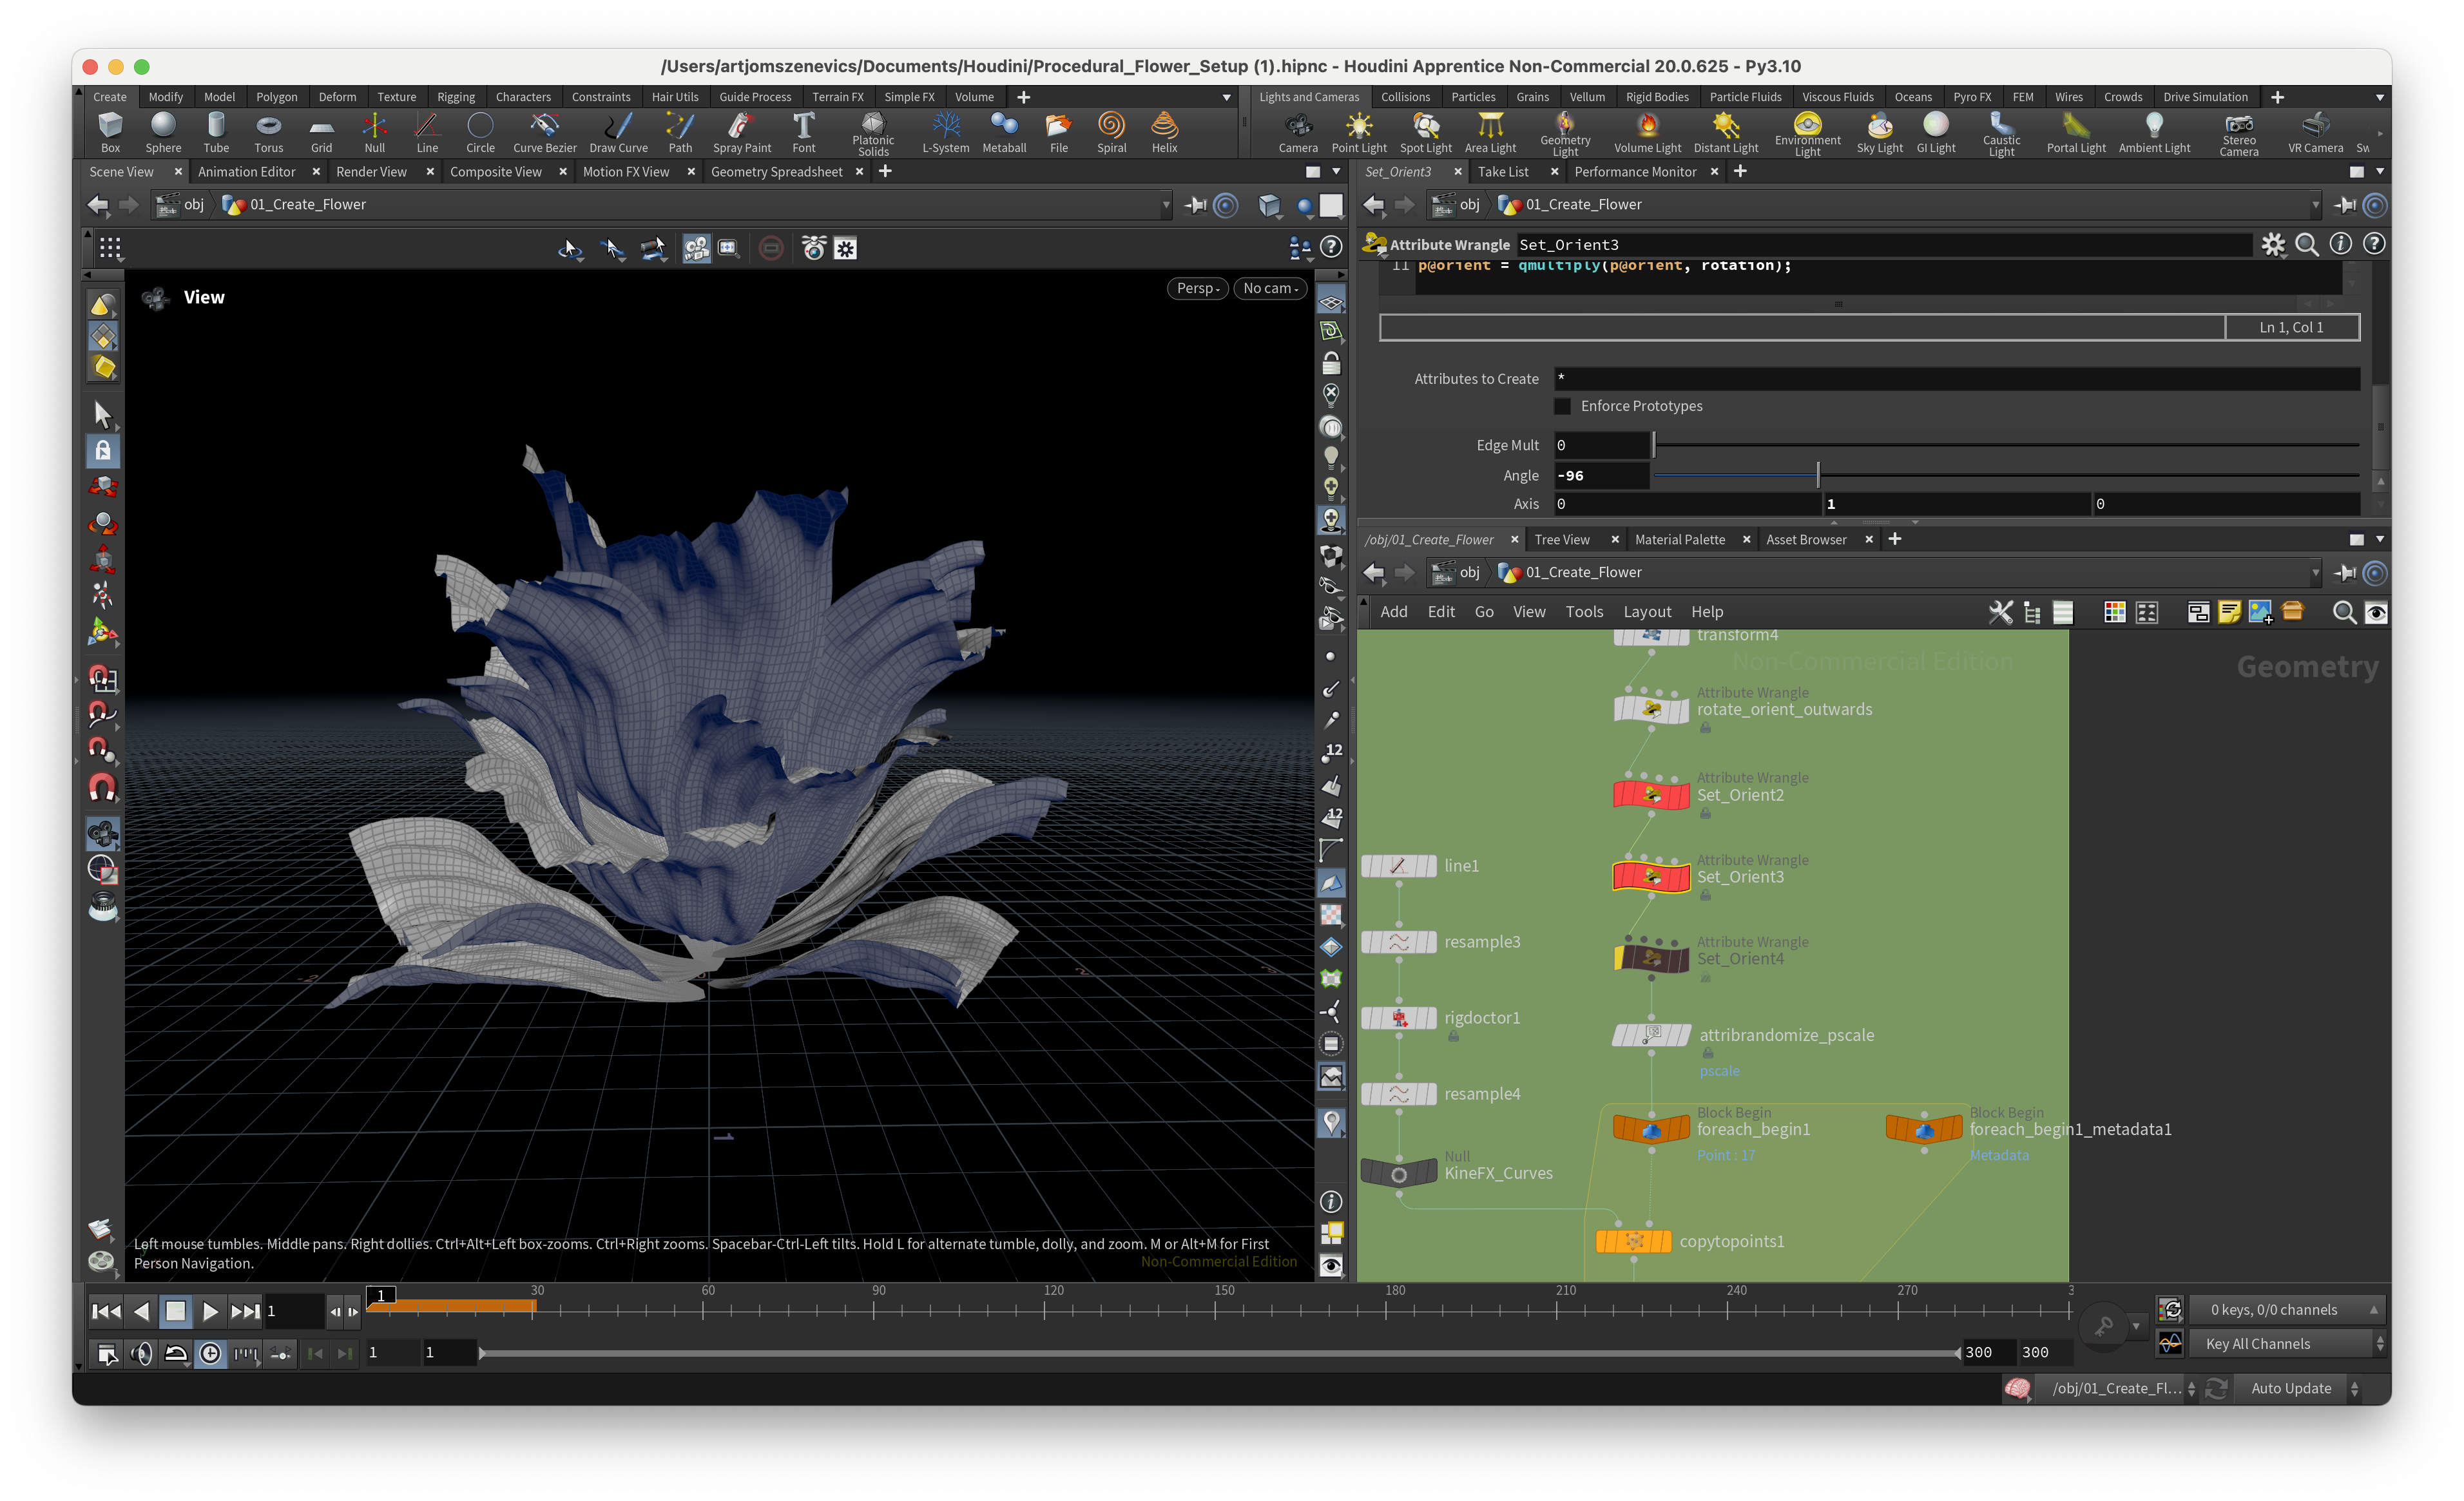This screenshot has height=1501, width=2464.
Task: Select the Torus shelf tool
Action: click(268, 131)
